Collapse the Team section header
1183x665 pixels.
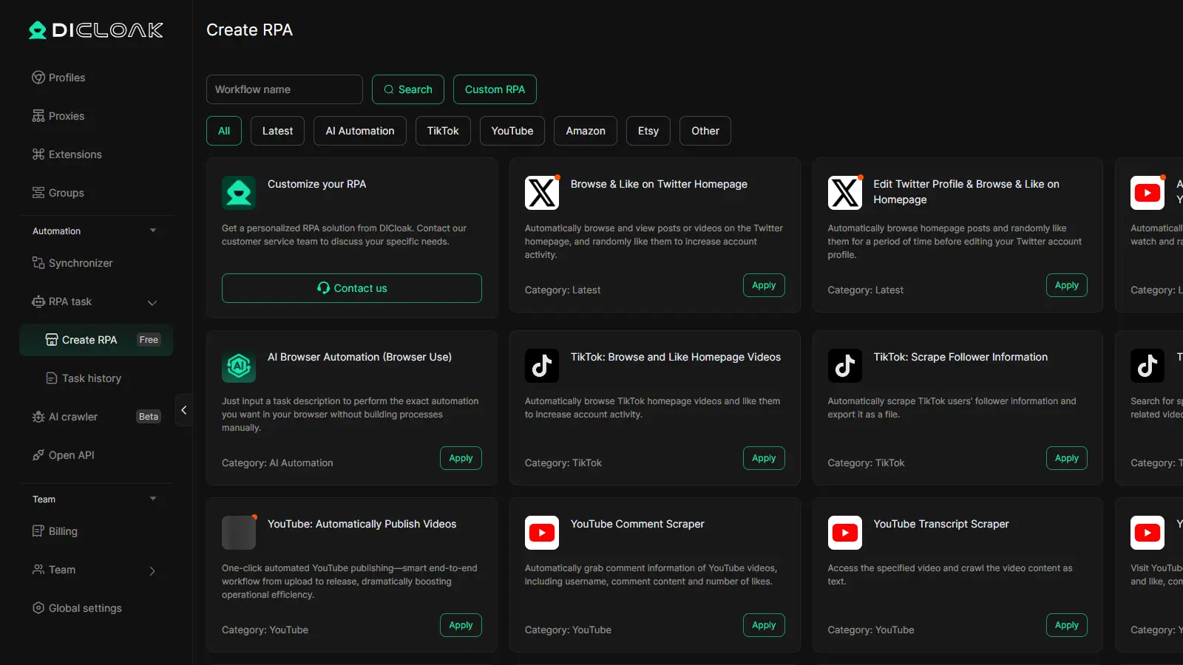pyautogui.click(x=153, y=499)
